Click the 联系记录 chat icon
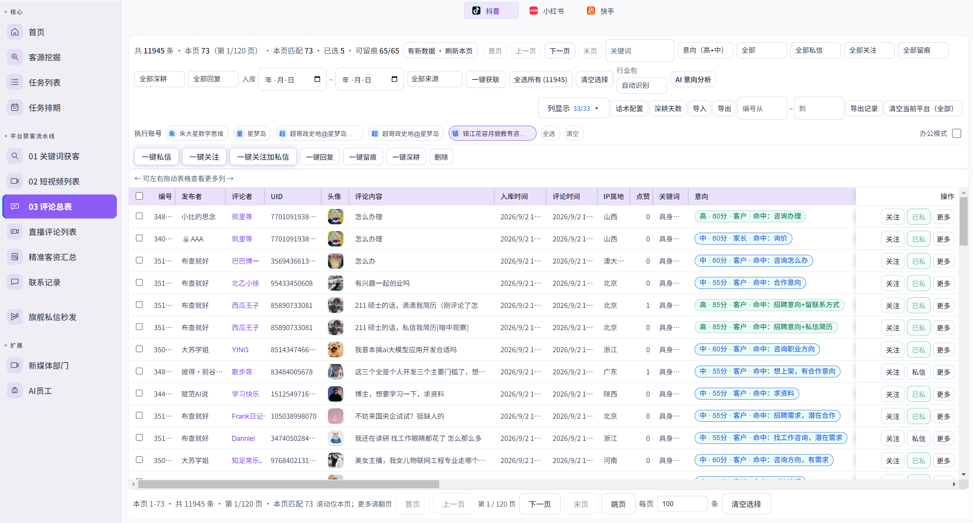Image resolution: width=973 pixels, height=523 pixels. pyautogui.click(x=15, y=282)
